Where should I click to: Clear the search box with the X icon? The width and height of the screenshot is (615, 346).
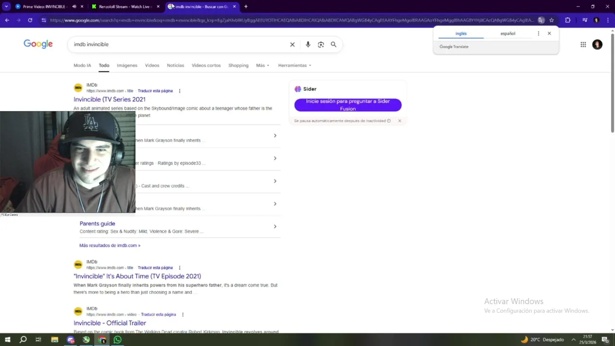click(292, 44)
